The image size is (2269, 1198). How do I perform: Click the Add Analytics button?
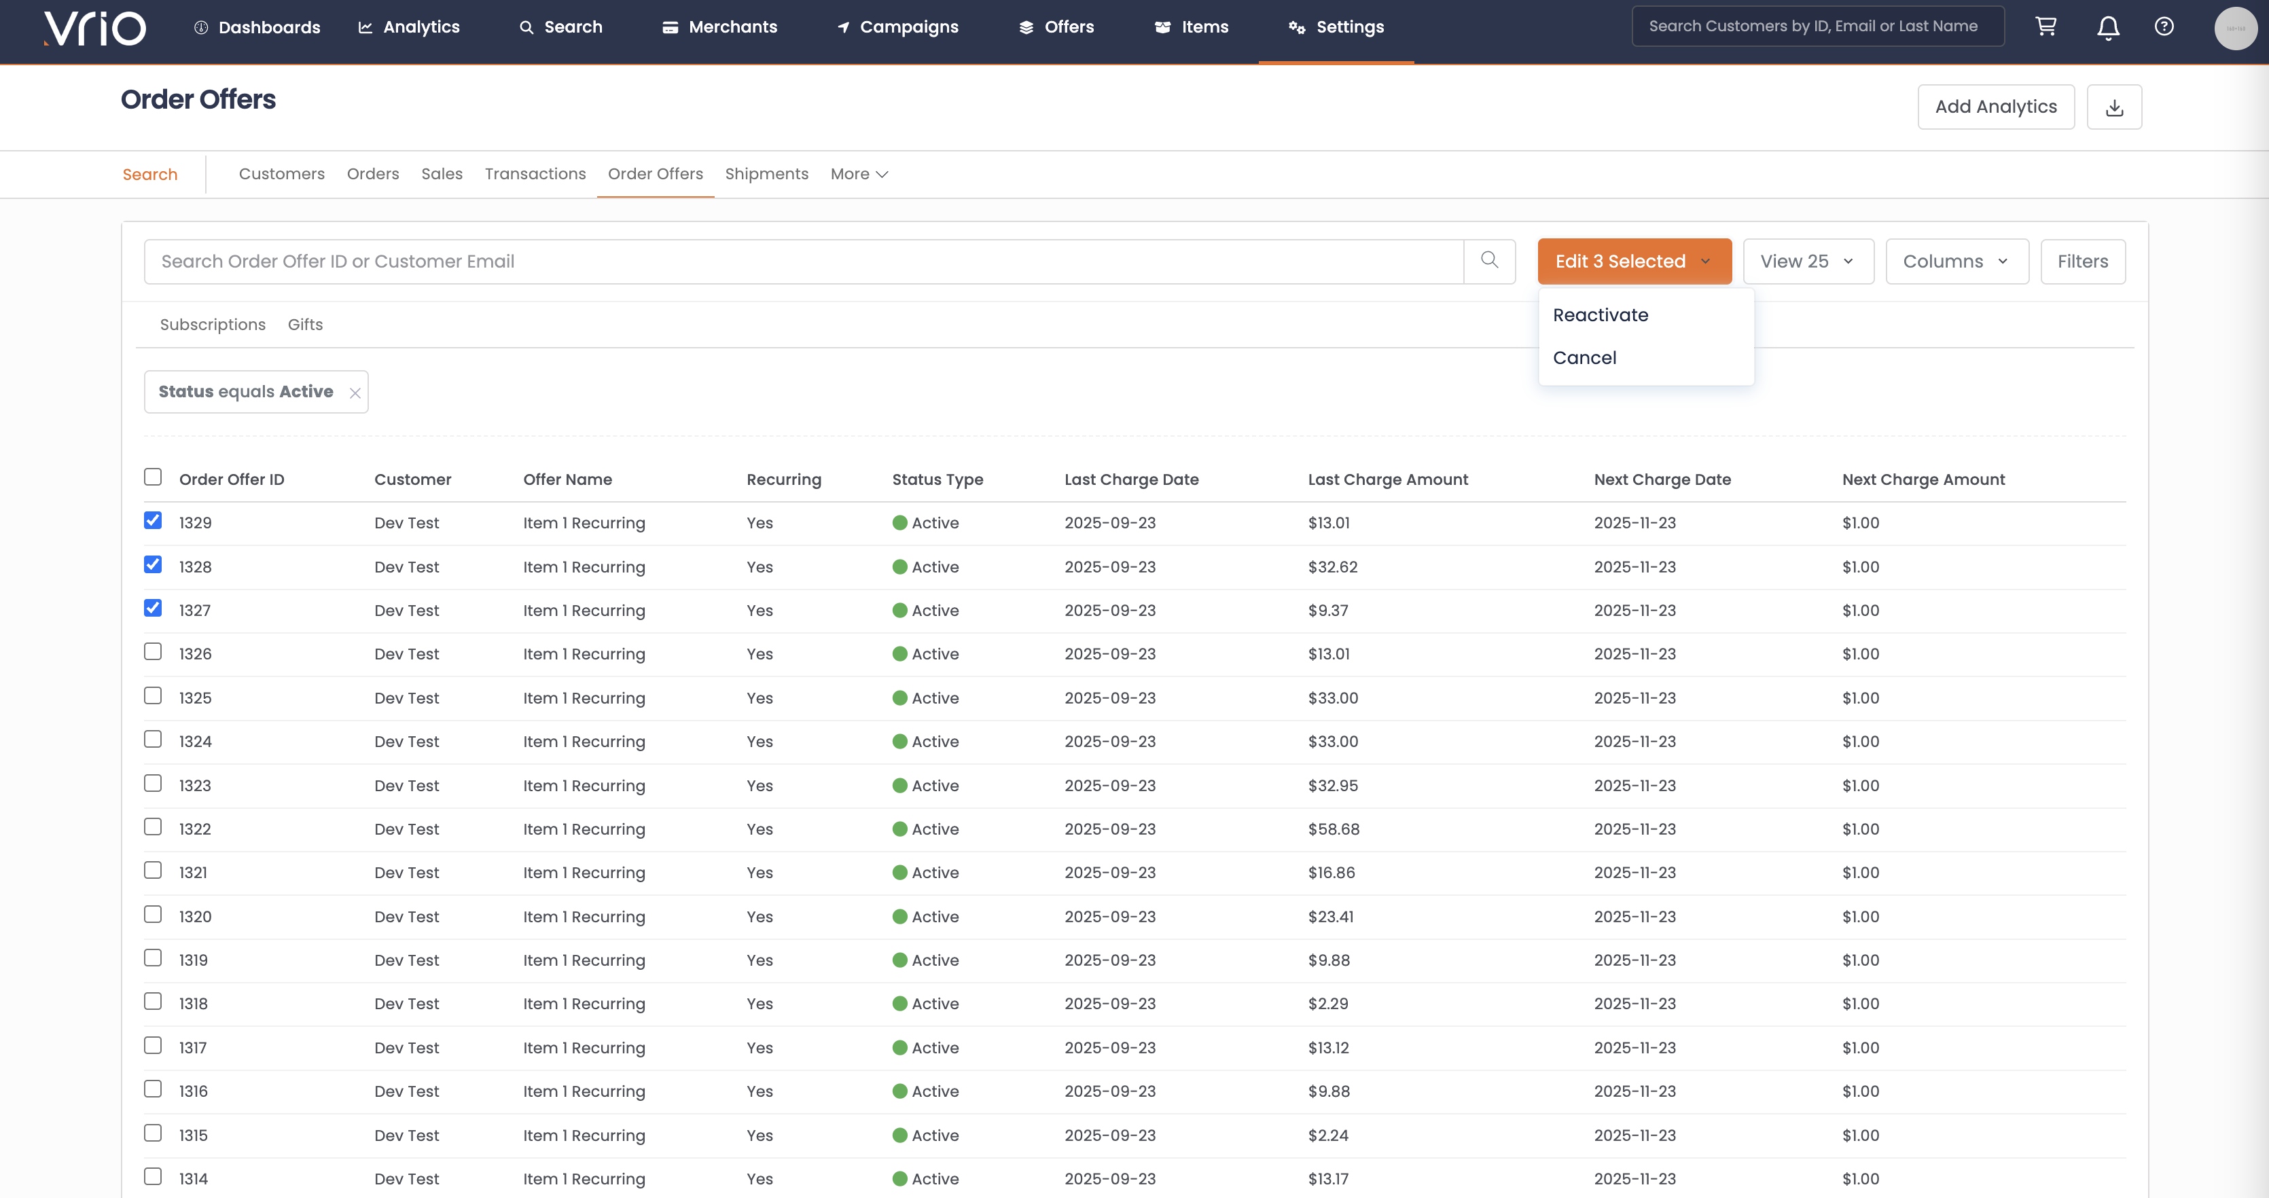[1995, 107]
